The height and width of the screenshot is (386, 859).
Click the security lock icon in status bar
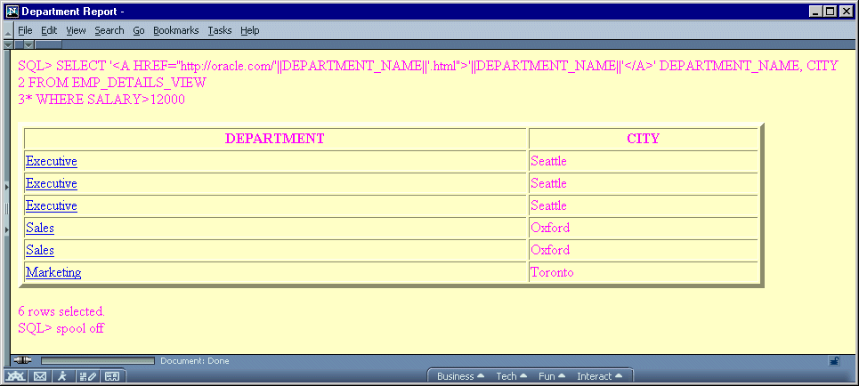click(x=834, y=360)
